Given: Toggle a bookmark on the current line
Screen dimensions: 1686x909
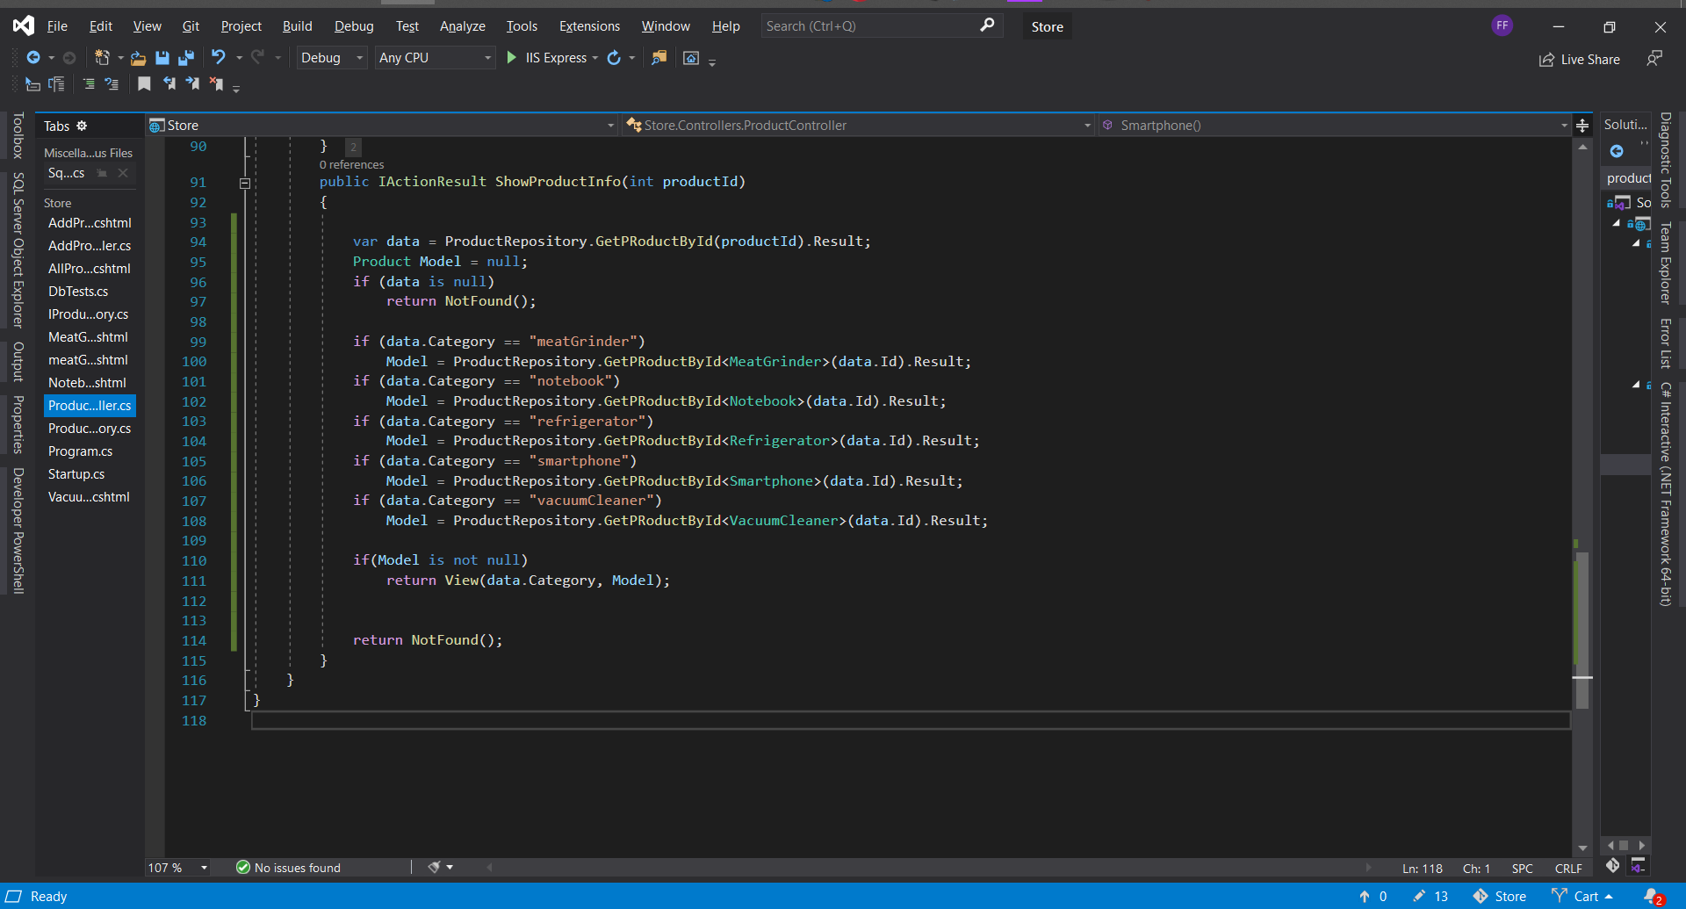Looking at the screenshot, I should 145,83.
